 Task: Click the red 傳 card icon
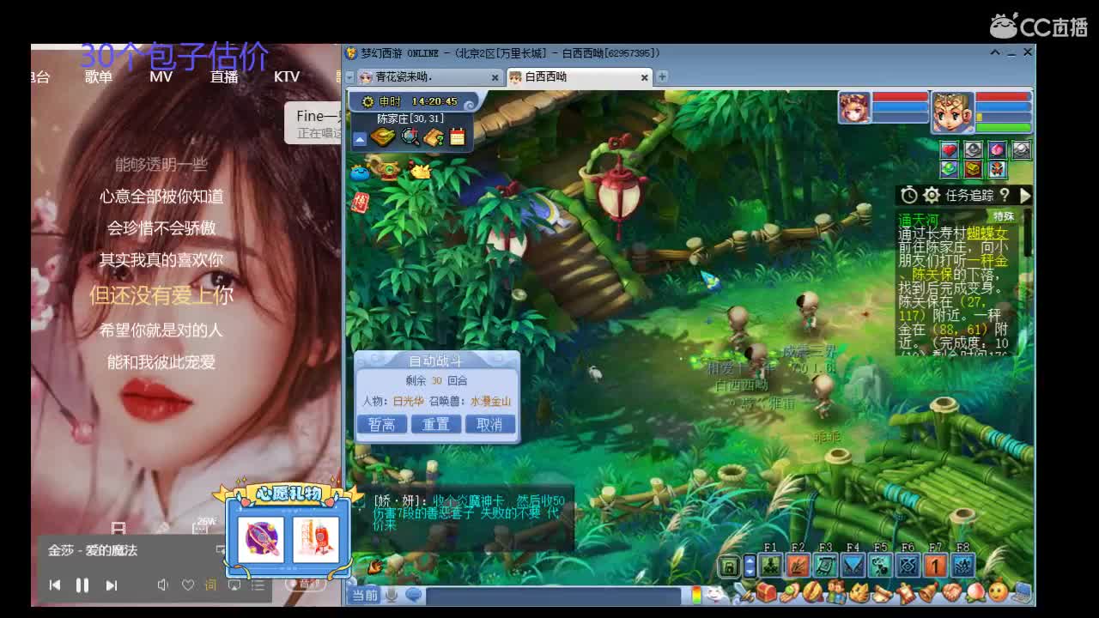pyautogui.click(x=361, y=203)
